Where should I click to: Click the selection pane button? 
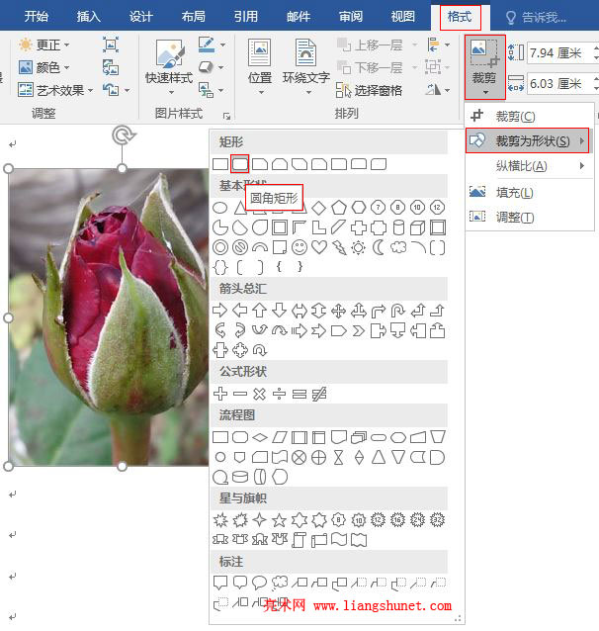[369, 91]
